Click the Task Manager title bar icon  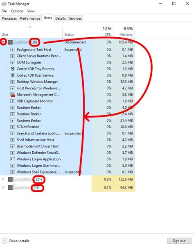4,4
